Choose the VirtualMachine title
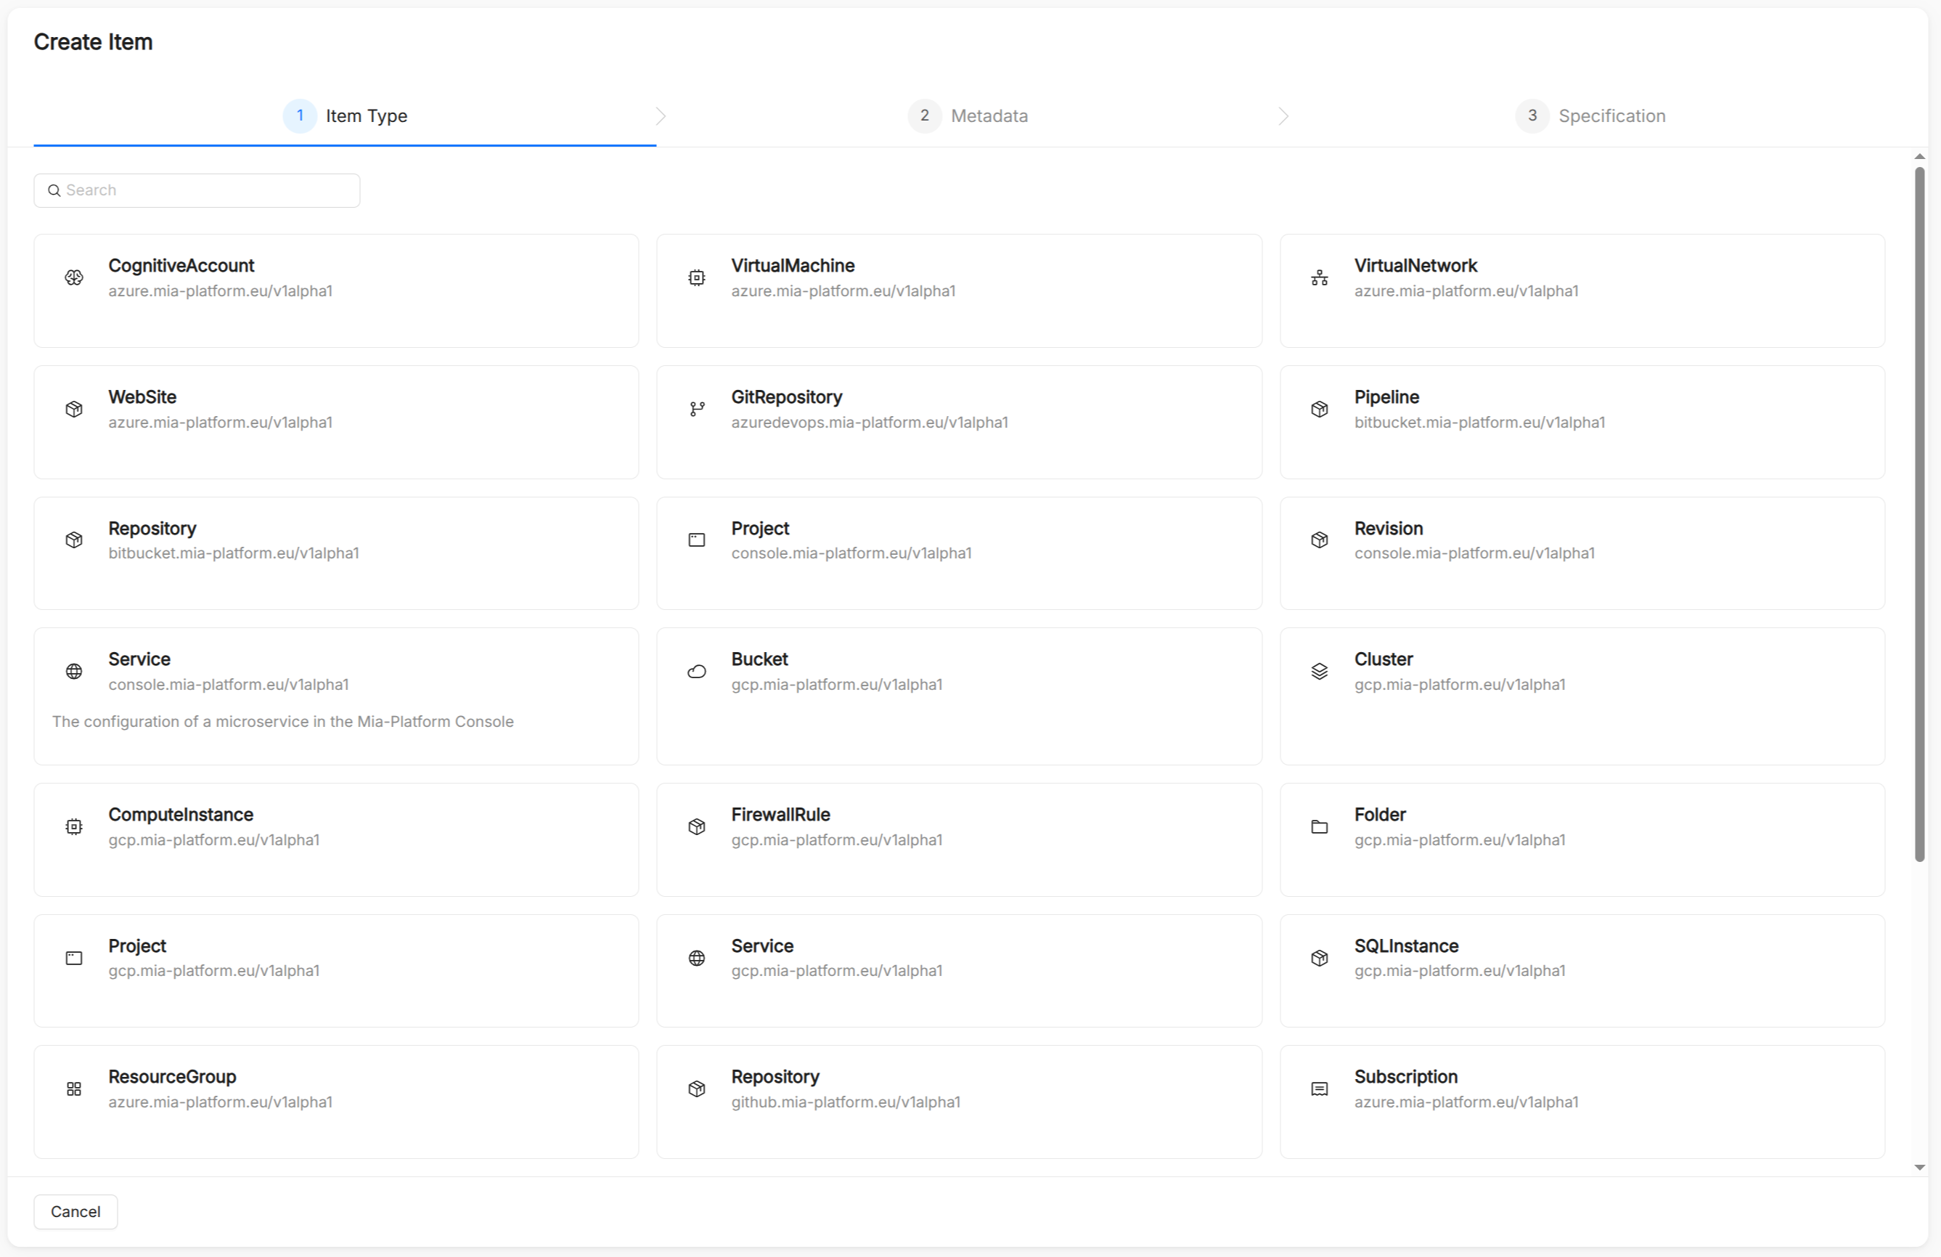The image size is (1941, 1257). 793,266
